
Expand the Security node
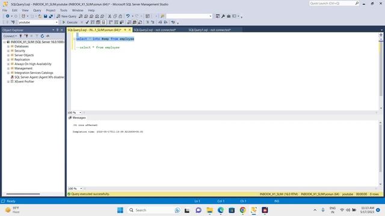click(8, 50)
